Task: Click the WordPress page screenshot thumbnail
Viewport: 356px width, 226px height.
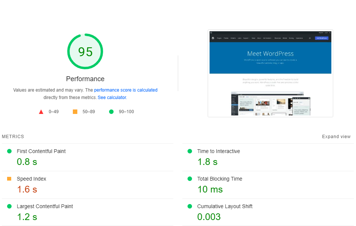Action: [x=270, y=73]
